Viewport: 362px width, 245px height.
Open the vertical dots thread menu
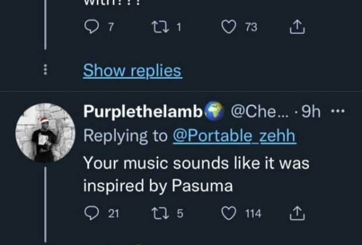coord(46,71)
